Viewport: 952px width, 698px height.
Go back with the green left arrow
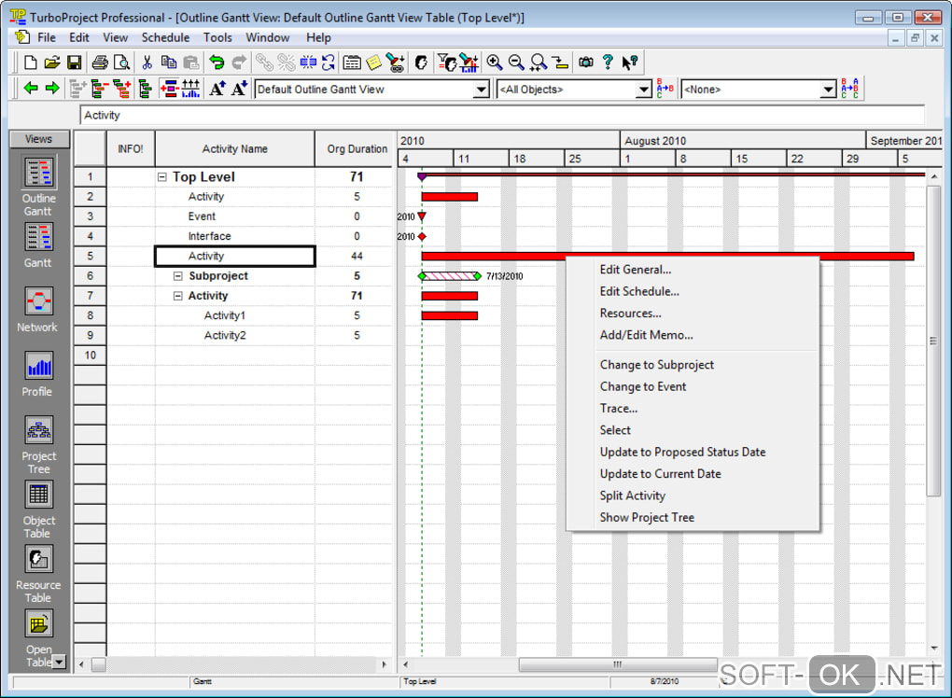pyautogui.click(x=31, y=89)
